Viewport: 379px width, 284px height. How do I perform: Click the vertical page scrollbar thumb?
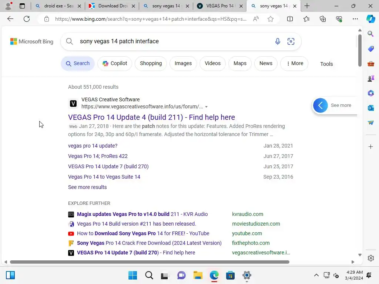point(360,50)
